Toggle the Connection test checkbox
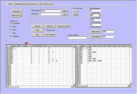137x94 pixels. [11, 23]
